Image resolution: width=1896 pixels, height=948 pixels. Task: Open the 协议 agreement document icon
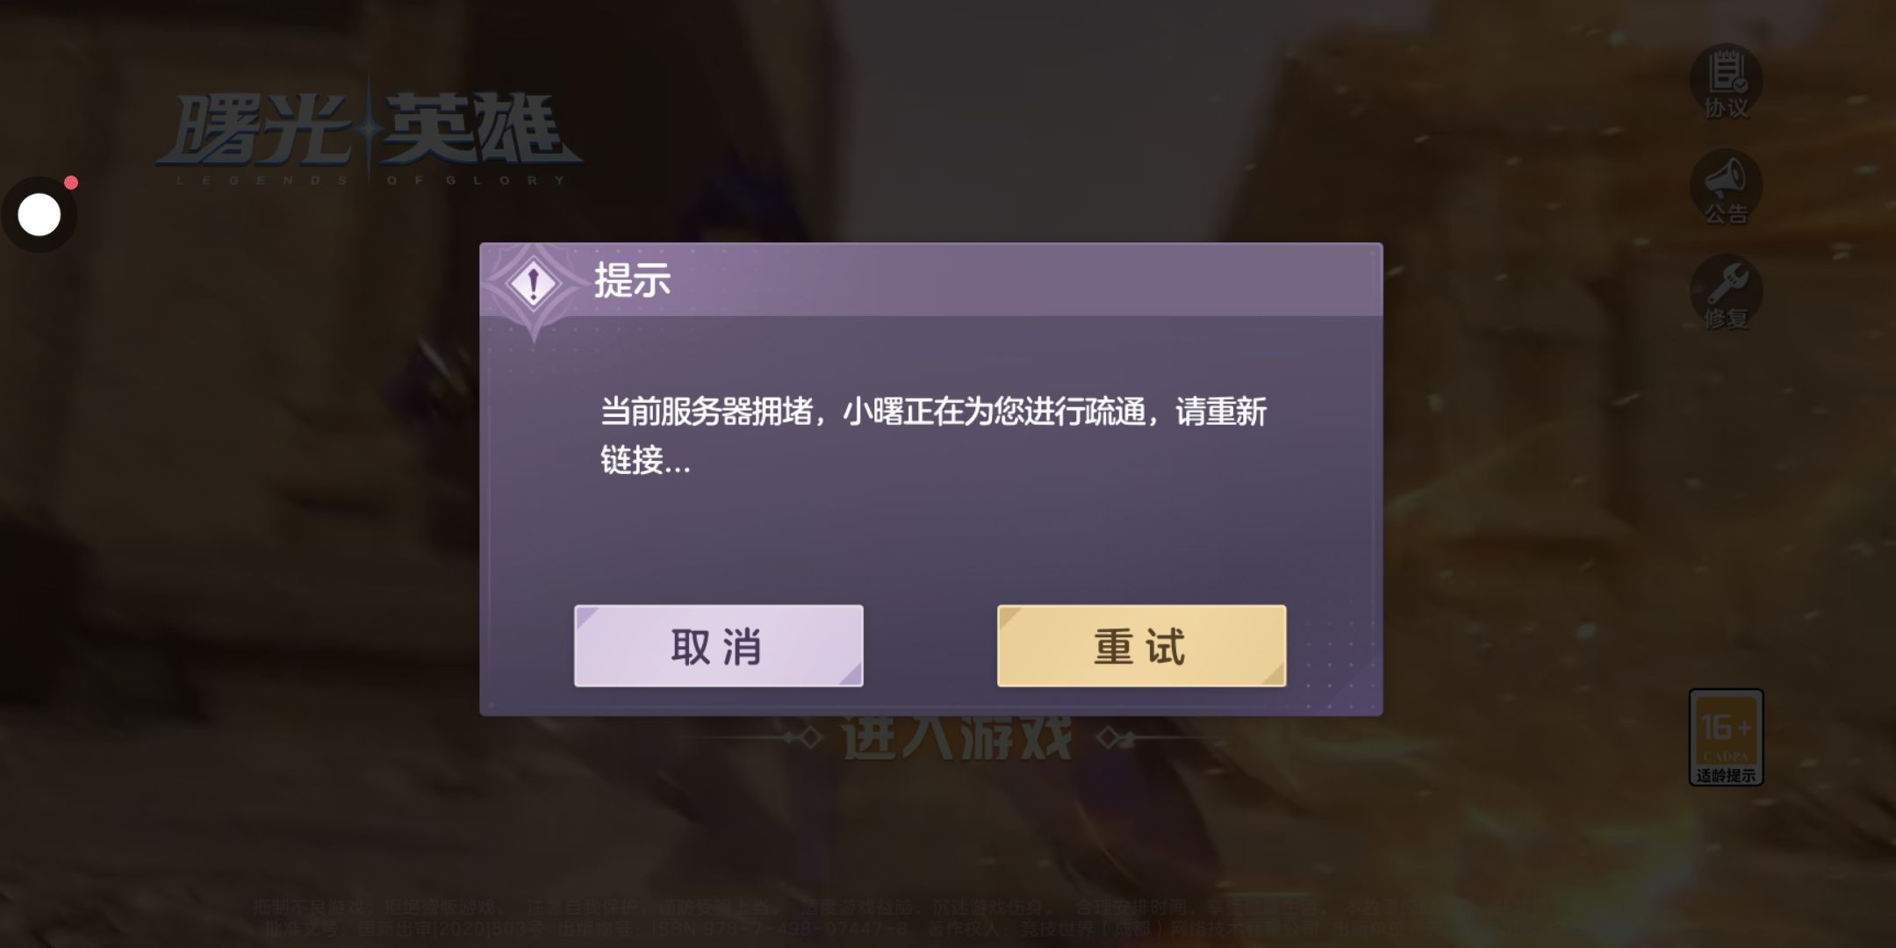pos(1726,72)
